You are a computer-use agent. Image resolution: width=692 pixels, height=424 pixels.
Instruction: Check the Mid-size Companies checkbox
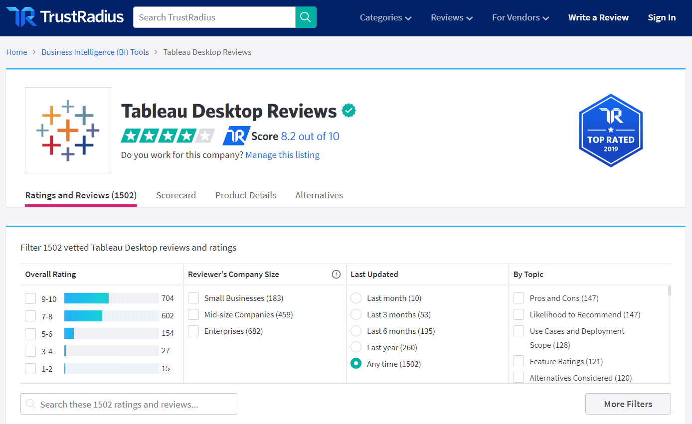(193, 314)
